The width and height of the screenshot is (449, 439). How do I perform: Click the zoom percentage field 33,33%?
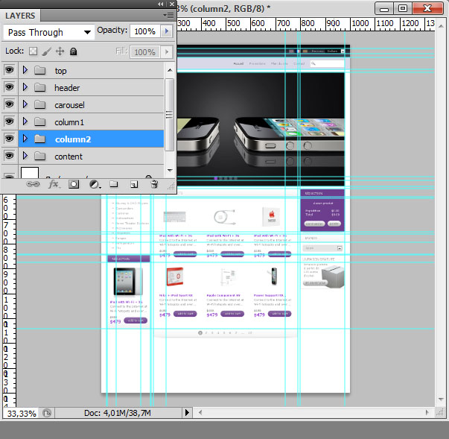click(x=22, y=414)
